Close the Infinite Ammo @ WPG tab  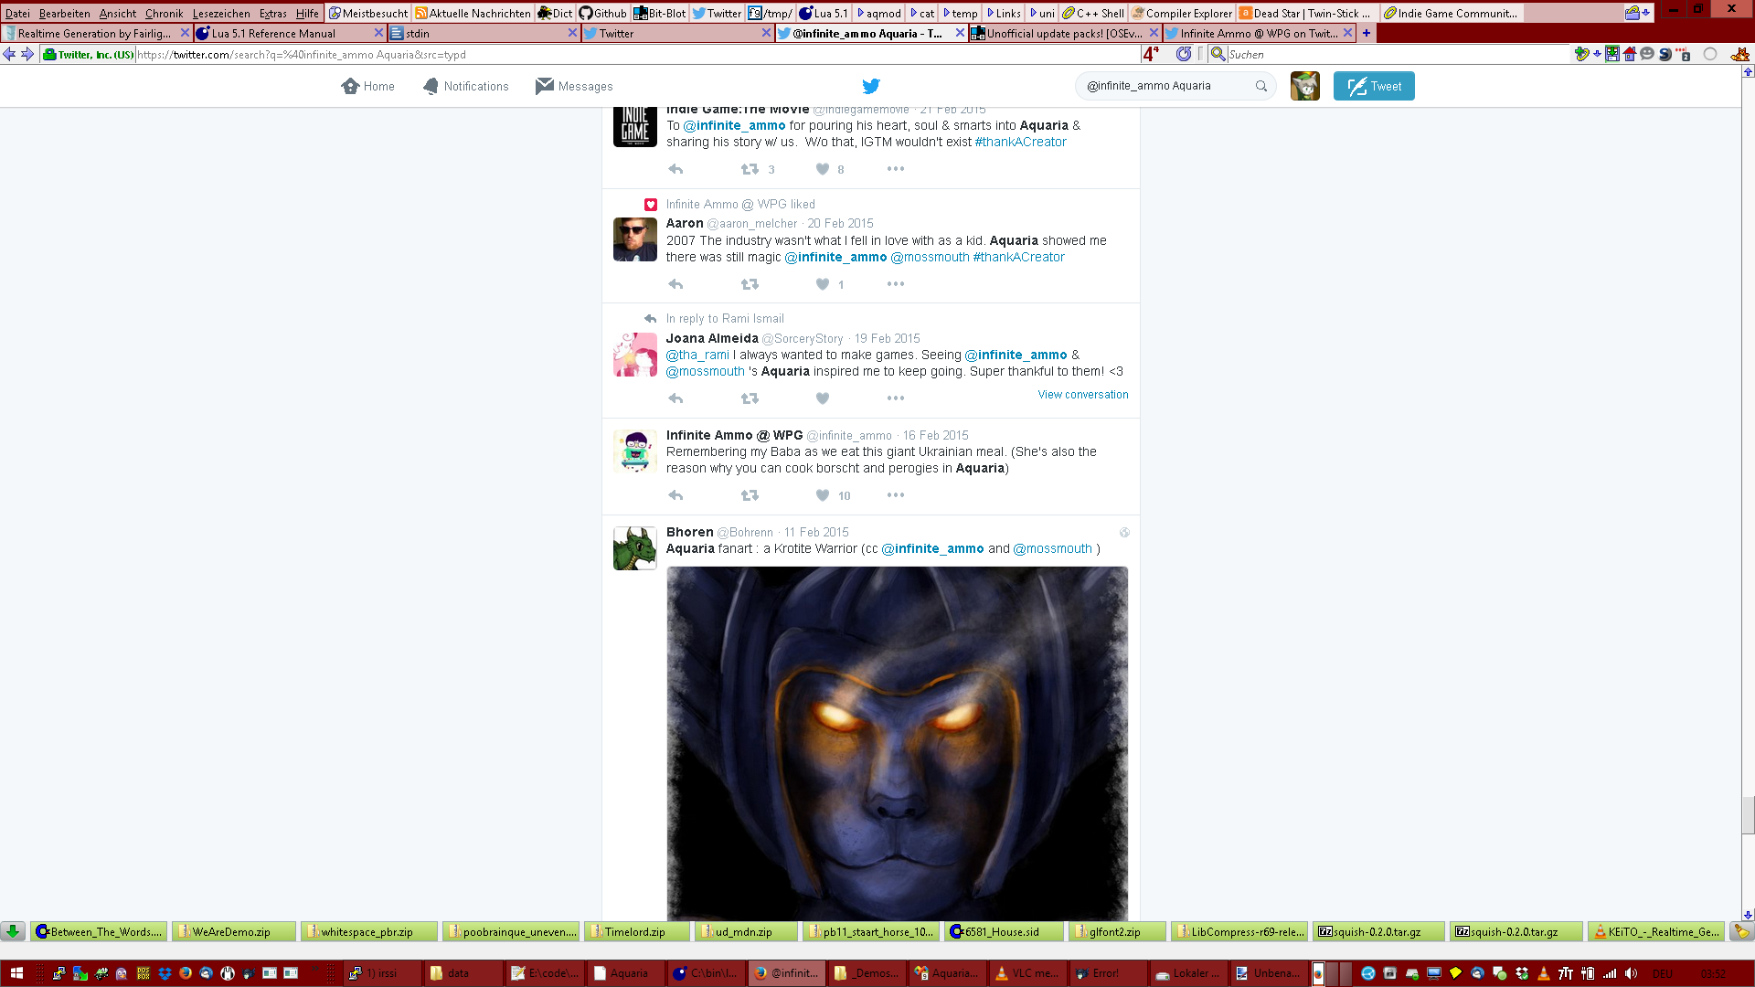click(x=1347, y=33)
